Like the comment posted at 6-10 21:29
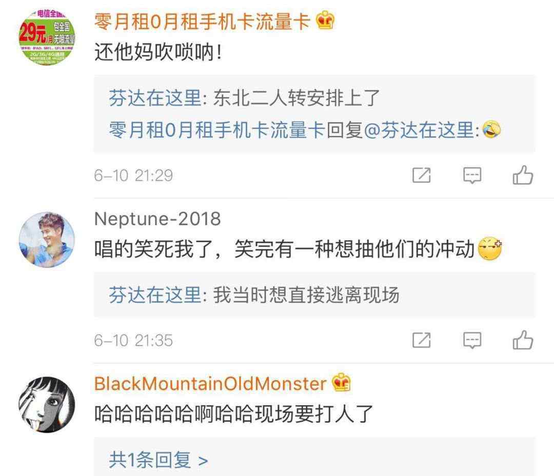 click(x=523, y=175)
